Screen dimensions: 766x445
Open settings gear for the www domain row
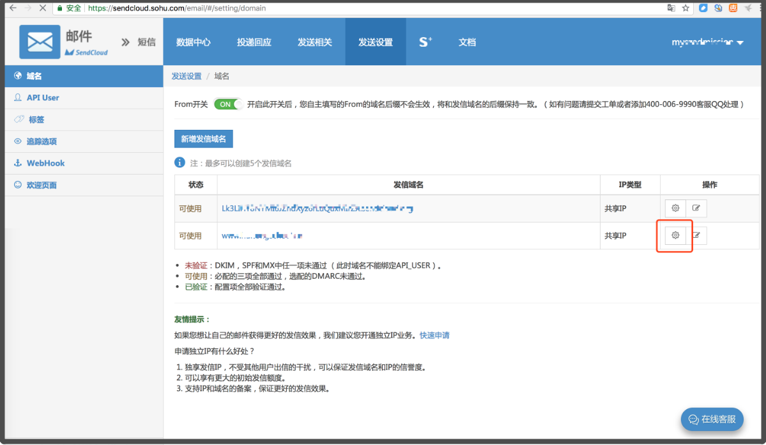pos(675,235)
